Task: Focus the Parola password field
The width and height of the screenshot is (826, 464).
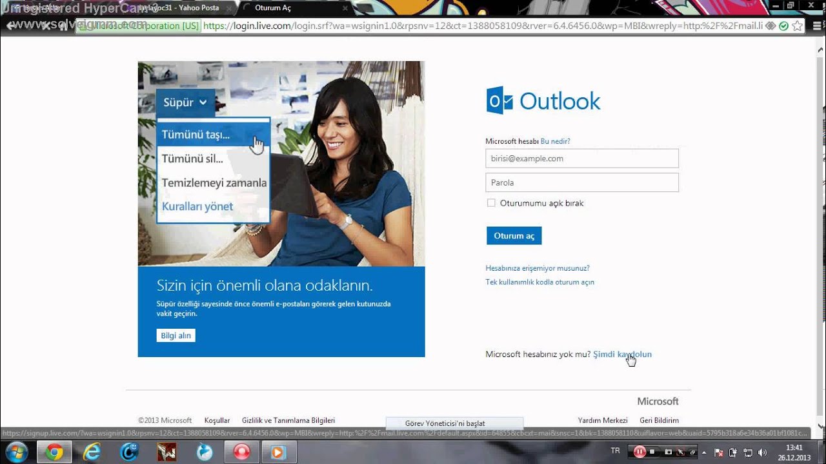Action: click(582, 182)
